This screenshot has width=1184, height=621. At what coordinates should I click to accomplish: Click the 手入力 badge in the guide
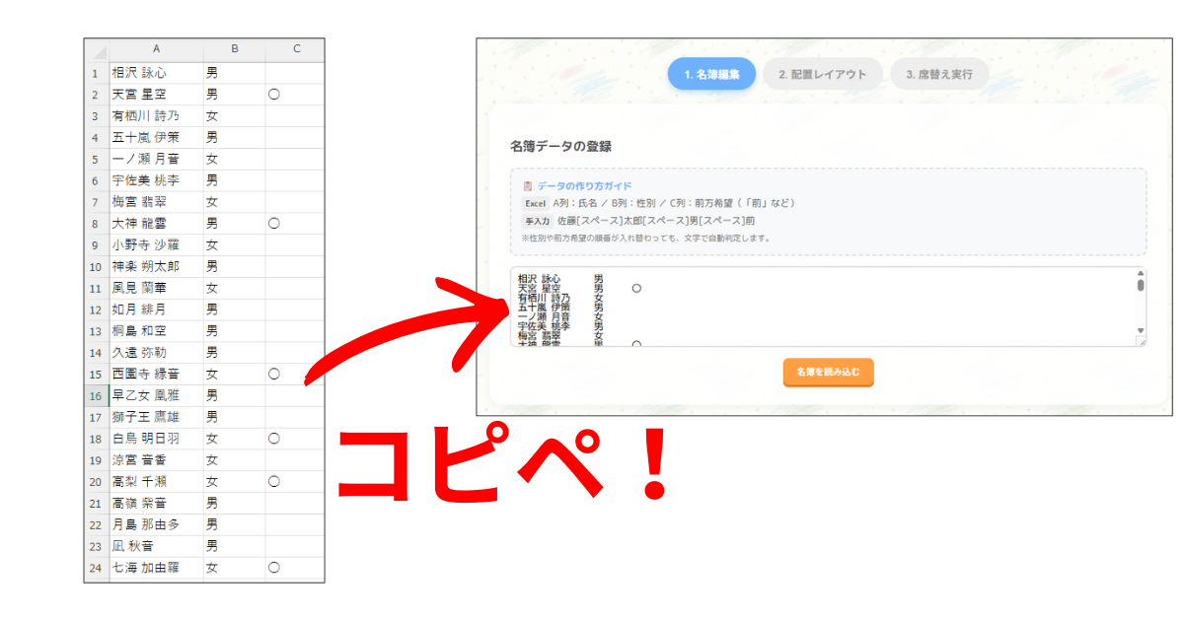tap(536, 221)
